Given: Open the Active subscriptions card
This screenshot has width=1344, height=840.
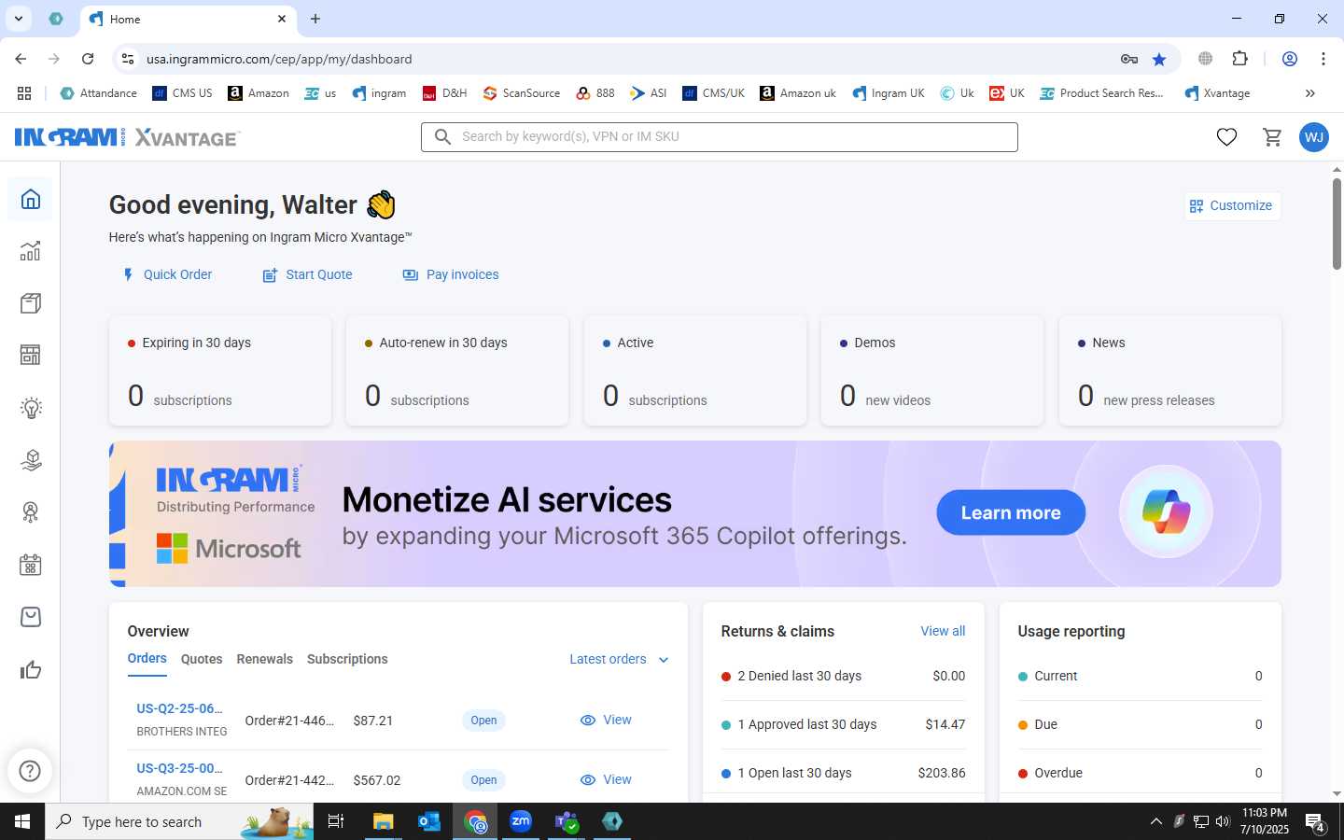Looking at the screenshot, I should [x=694, y=371].
